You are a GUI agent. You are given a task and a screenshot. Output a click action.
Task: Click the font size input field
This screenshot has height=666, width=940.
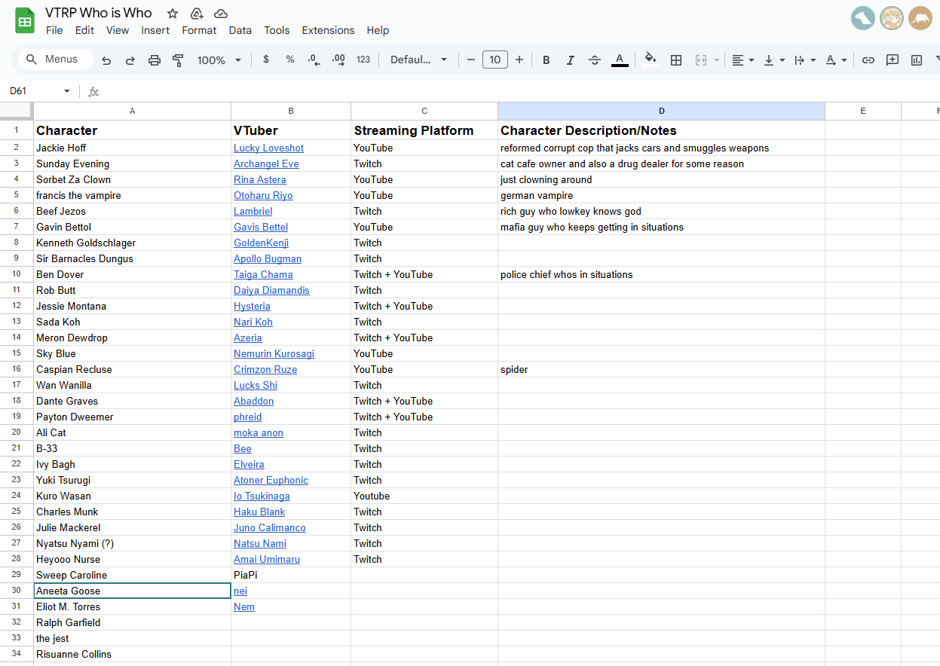tap(494, 60)
